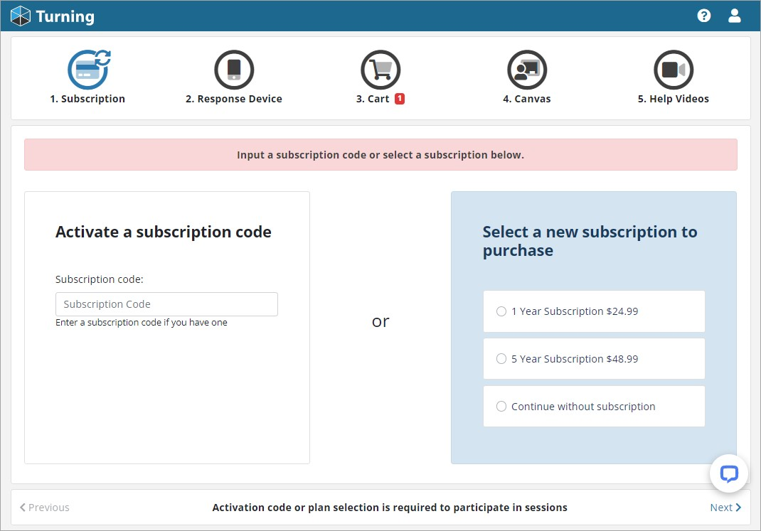Open the user profile icon
Screen dimensions: 761x531
pyautogui.click(x=734, y=16)
